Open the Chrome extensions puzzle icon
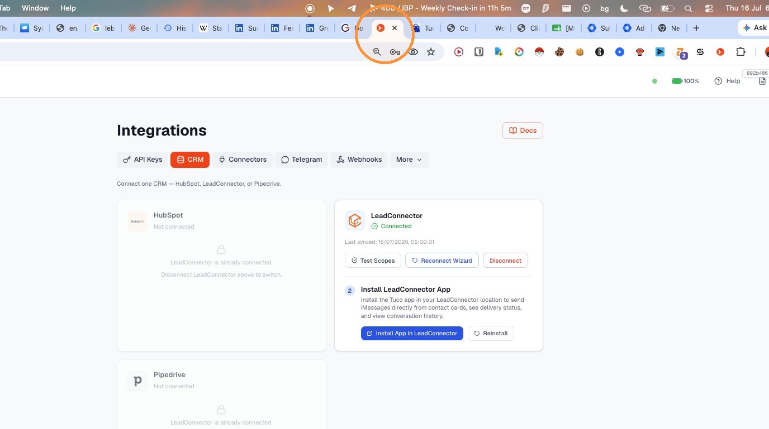Screen dimensions: 769x429 pos(740,52)
